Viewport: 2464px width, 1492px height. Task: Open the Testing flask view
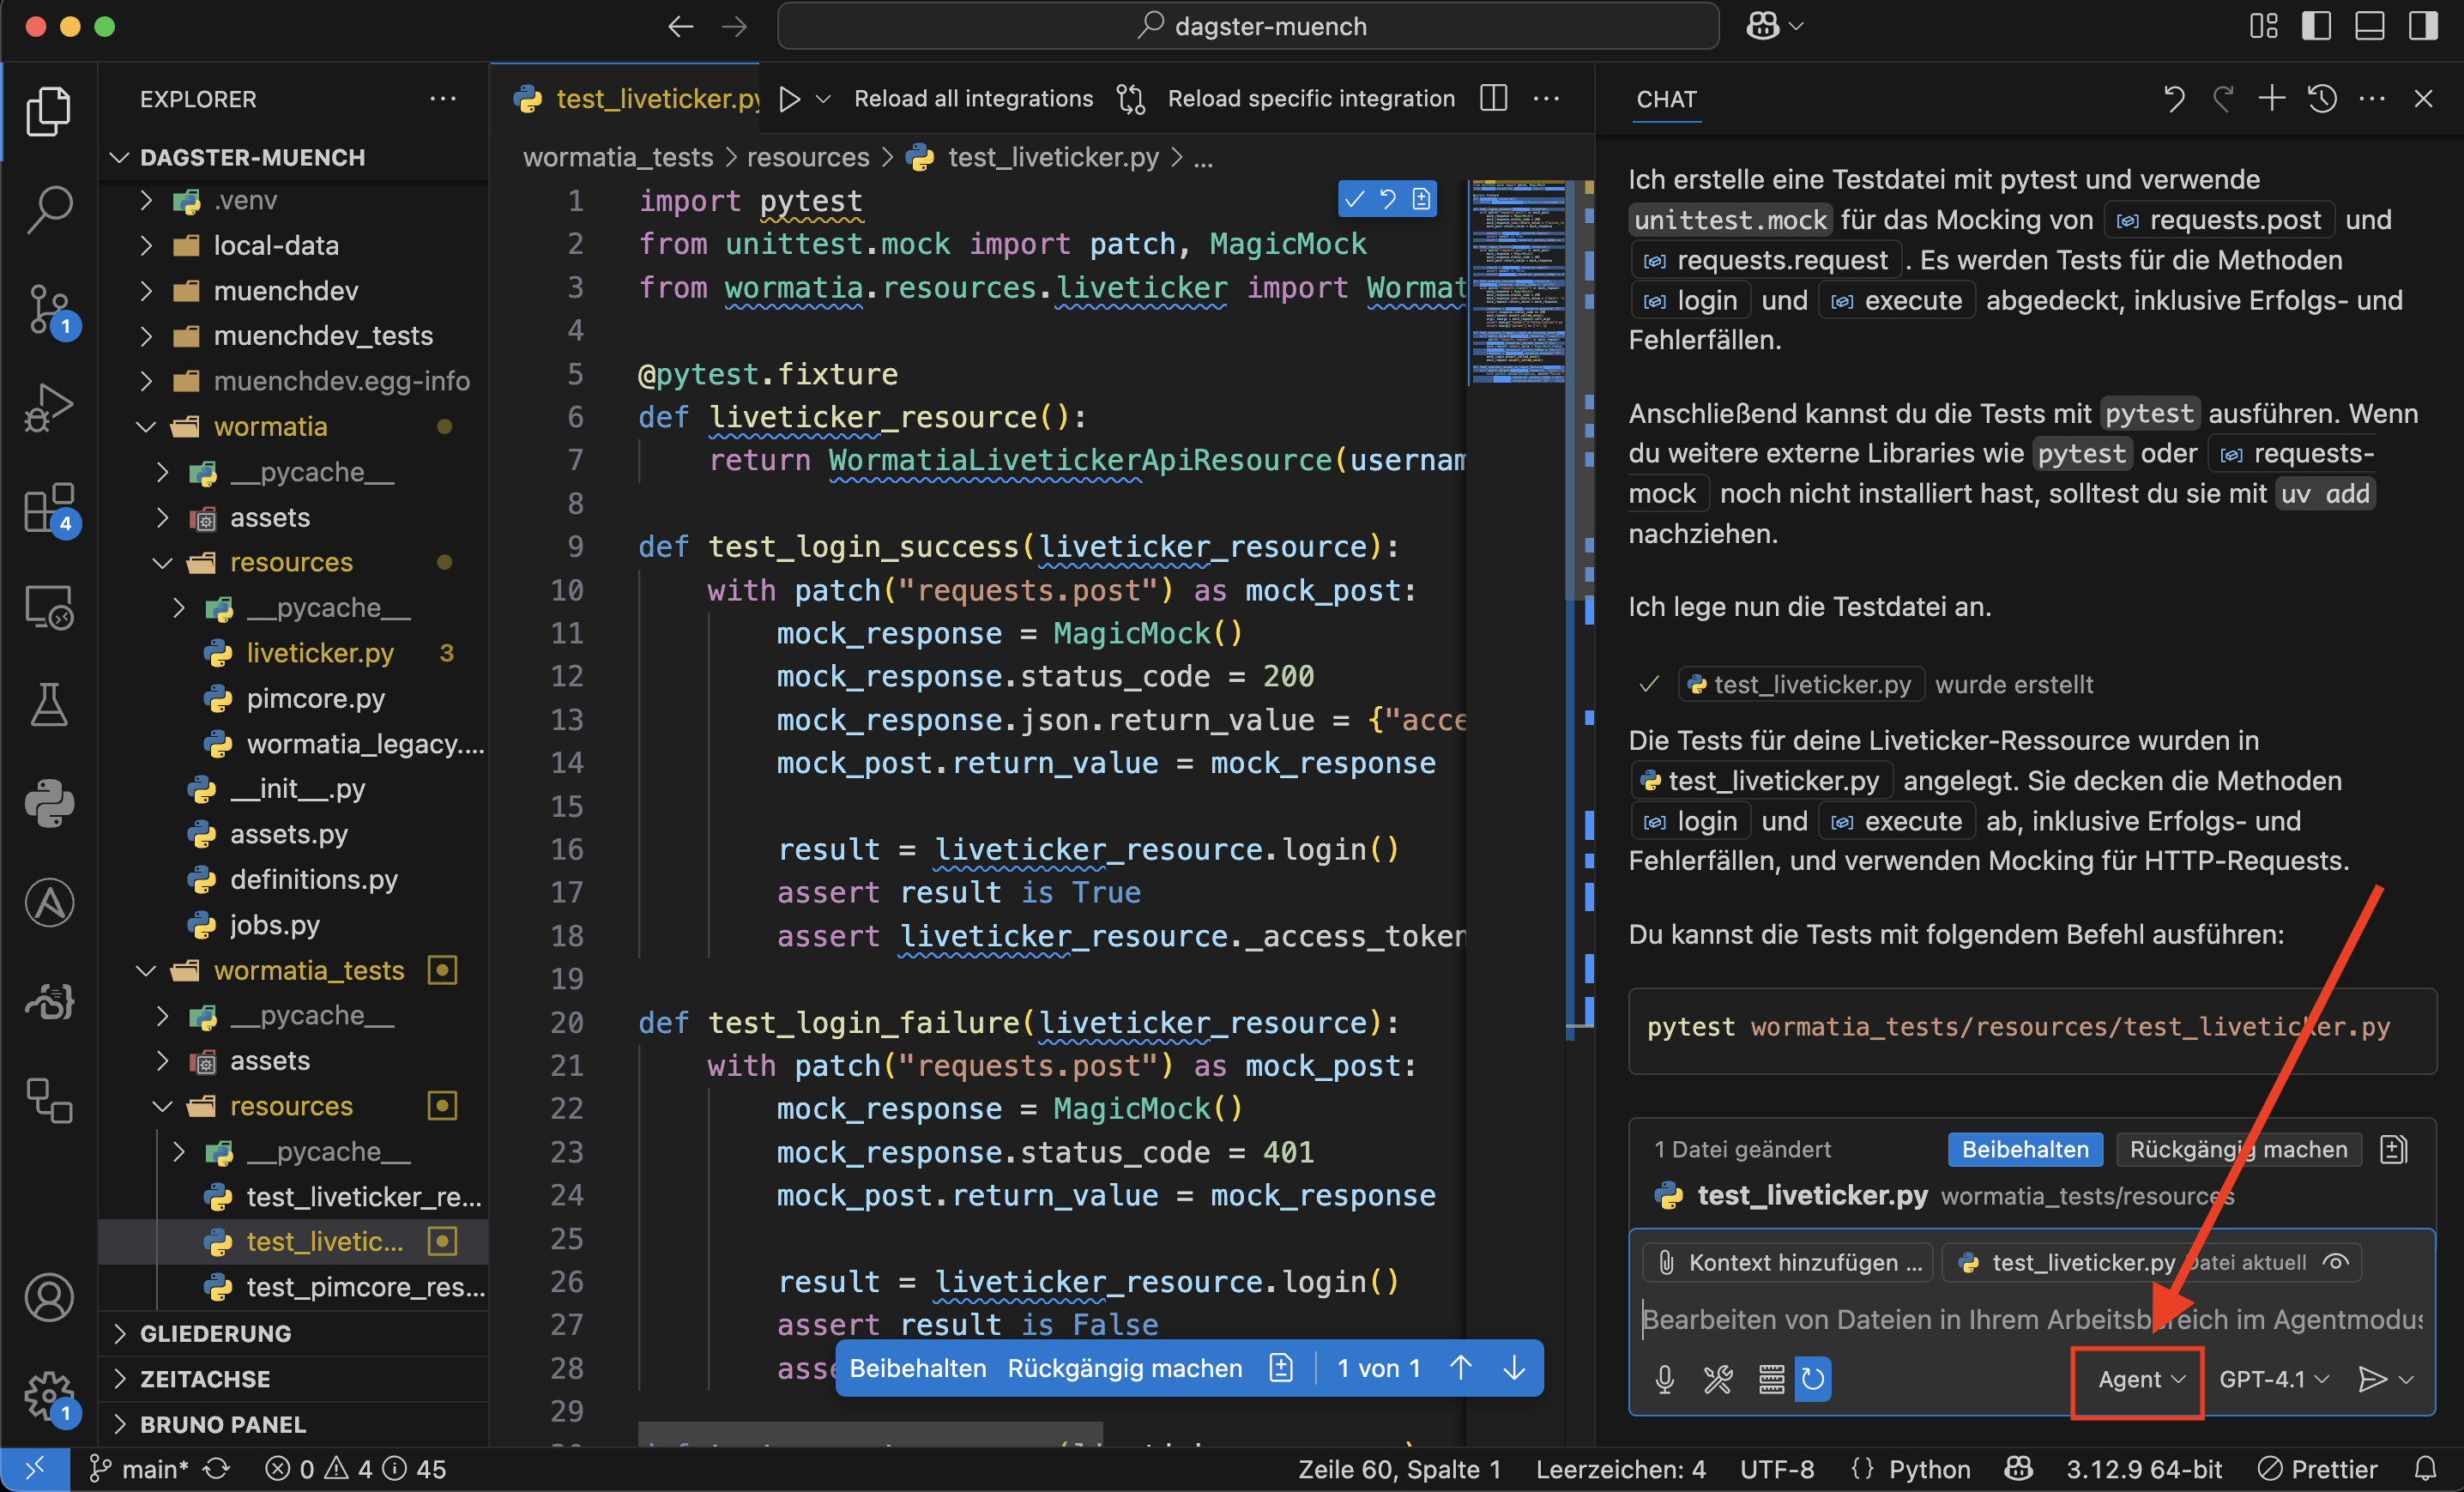click(x=48, y=705)
